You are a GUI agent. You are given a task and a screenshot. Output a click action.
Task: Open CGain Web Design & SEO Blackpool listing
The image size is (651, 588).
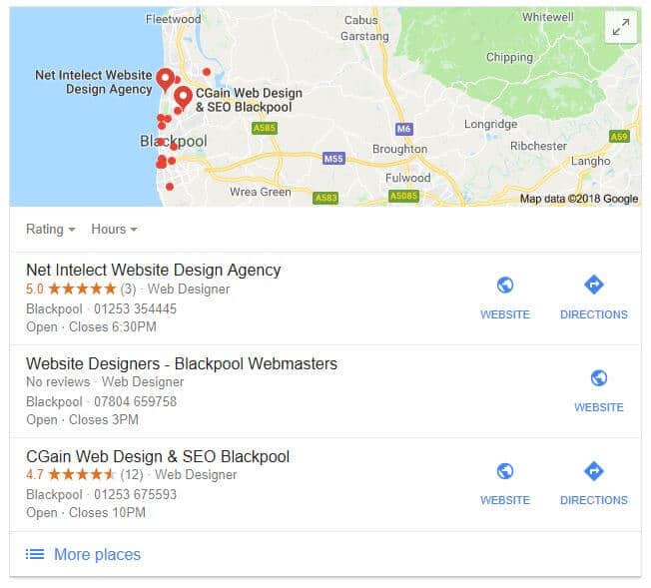[158, 457]
